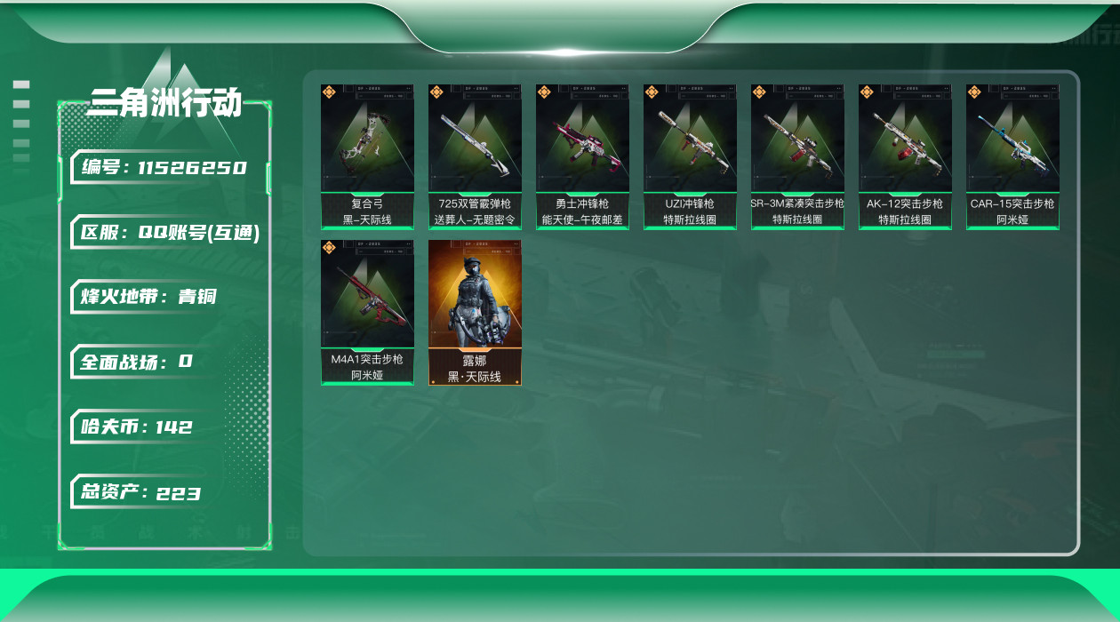
Task: Select the 复合弓 bow skin card
Action: click(367, 157)
